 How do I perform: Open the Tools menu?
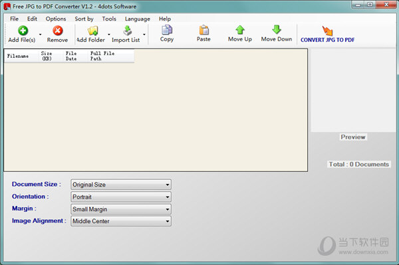109,19
